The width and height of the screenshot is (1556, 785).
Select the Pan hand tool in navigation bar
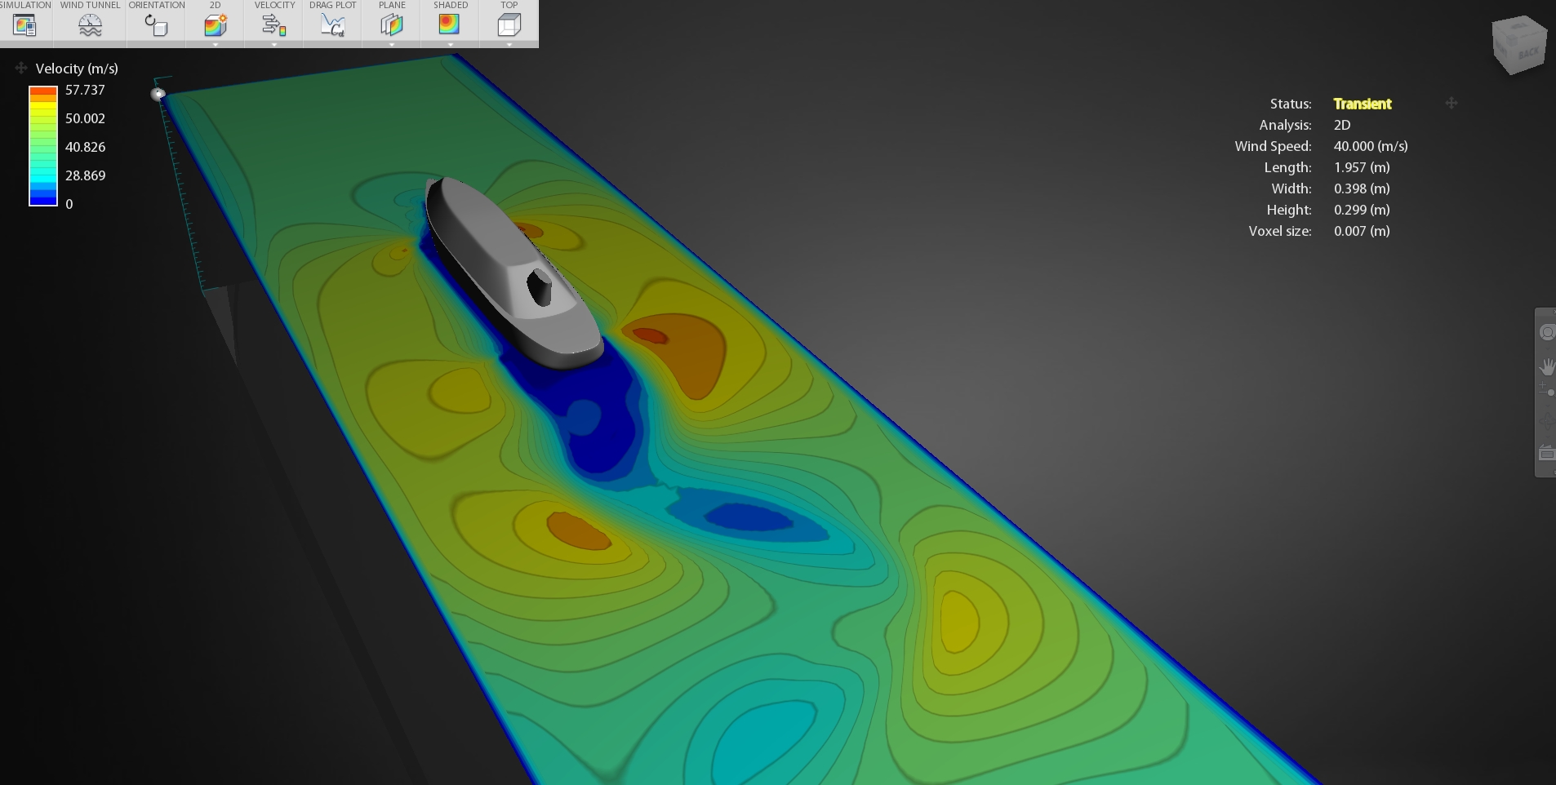(1546, 366)
